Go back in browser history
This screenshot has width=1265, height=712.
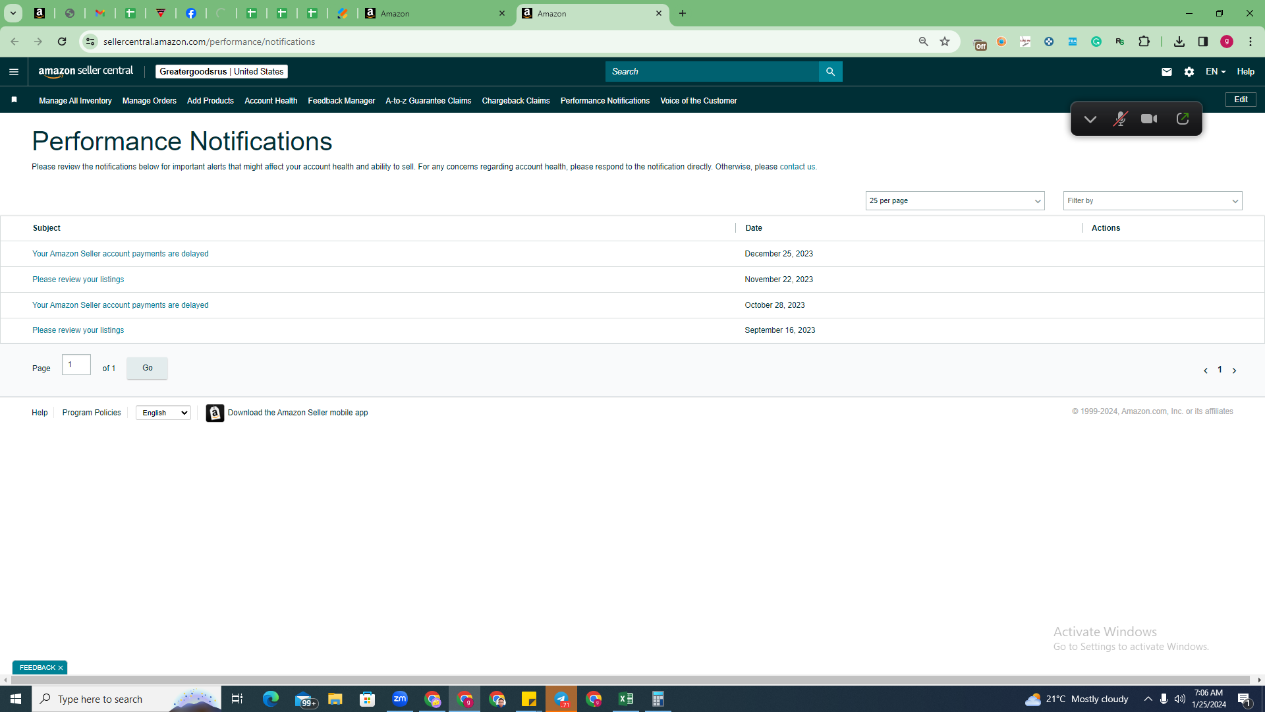pos(14,42)
